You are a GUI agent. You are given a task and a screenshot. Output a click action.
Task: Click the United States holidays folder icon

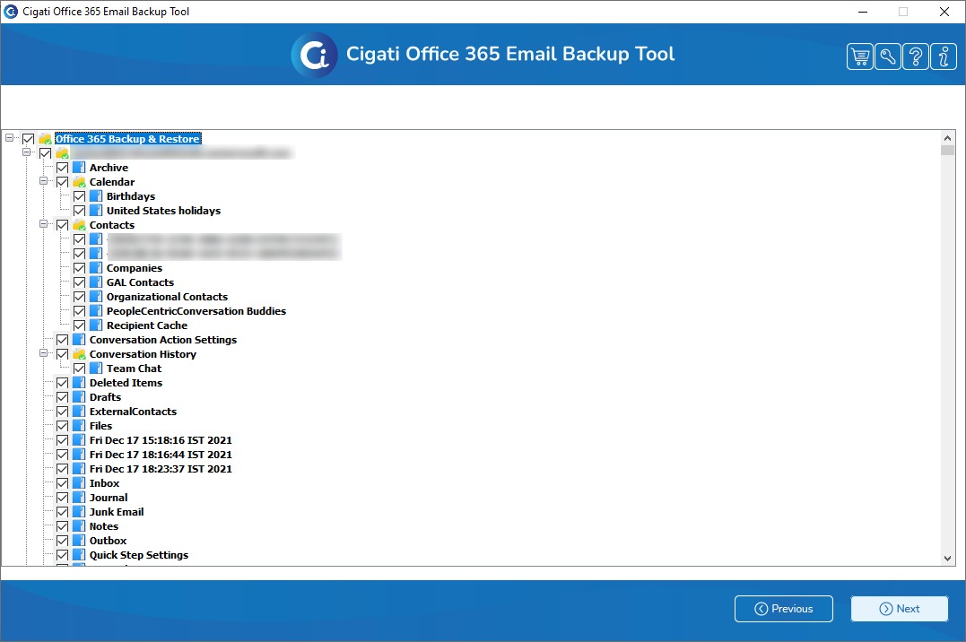[96, 211]
